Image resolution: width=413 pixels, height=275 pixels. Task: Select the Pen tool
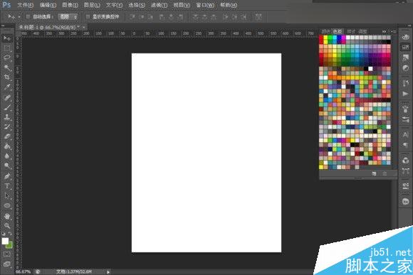tap(7, 176)
